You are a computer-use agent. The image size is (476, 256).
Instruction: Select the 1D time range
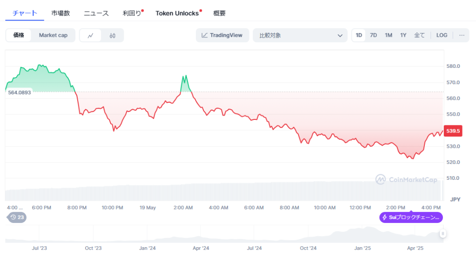click(x=359, y=35)
